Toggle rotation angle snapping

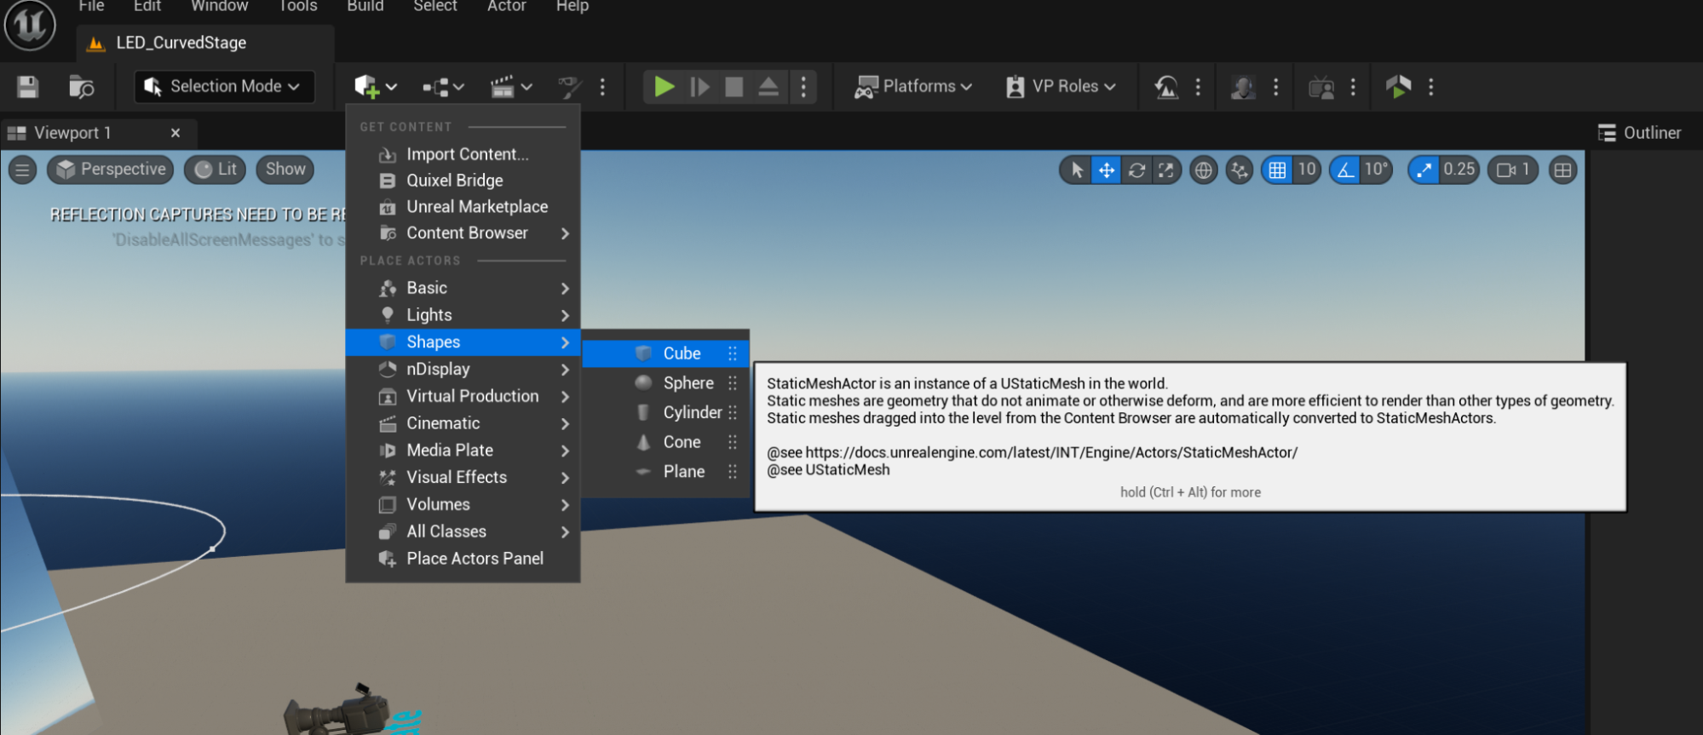pos(1345,170)
